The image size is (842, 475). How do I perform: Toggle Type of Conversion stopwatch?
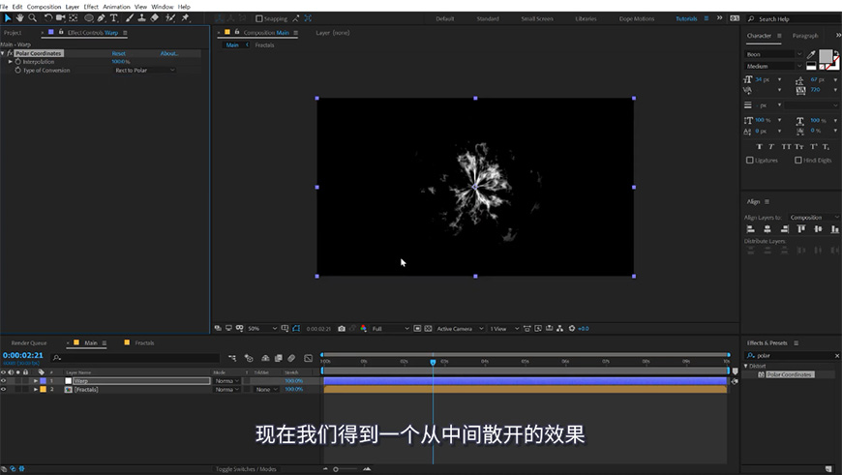[17, 71]
